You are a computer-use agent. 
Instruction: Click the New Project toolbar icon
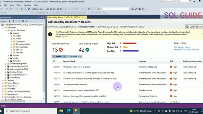click(x=11, y=9)
